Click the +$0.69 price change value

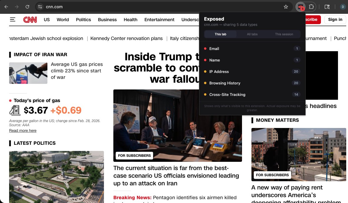tap(66, 110)
